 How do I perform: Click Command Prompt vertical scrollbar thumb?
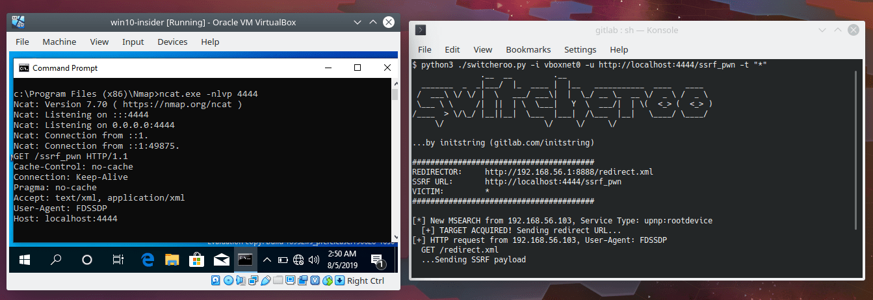[395, 95]
